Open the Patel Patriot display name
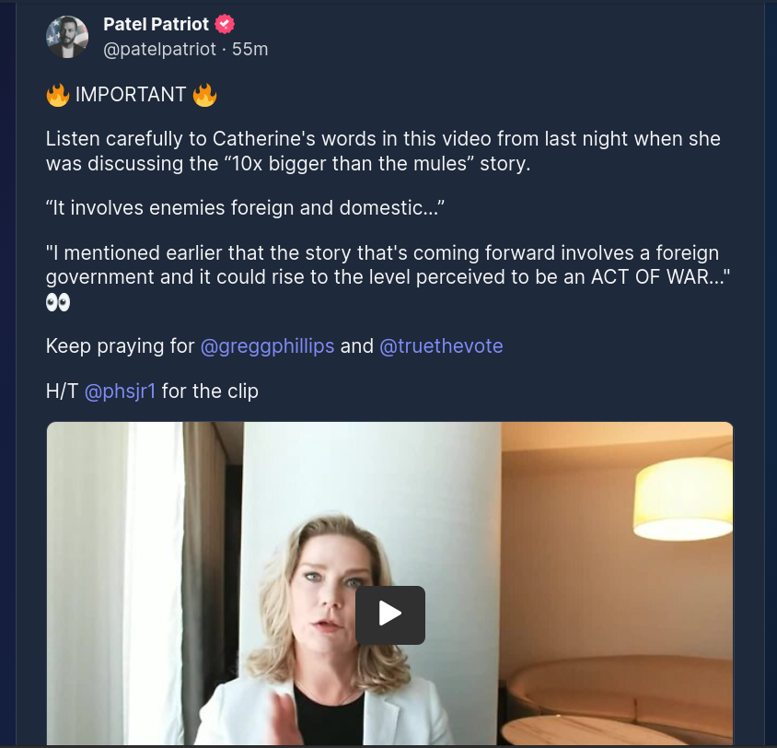Screen dimensions: 777x748 coord(156,25)
